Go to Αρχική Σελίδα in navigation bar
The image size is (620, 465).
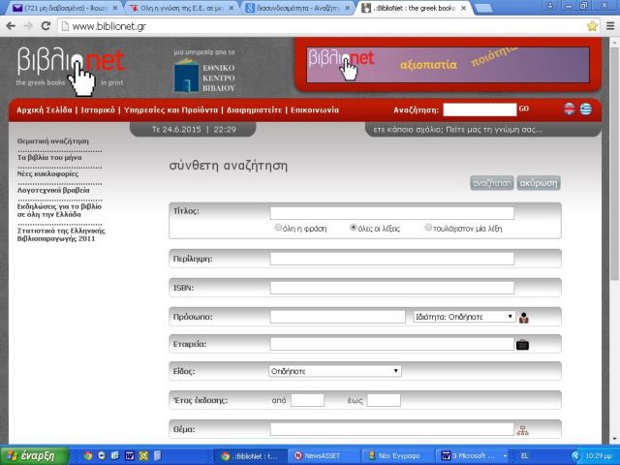(44, 110)
